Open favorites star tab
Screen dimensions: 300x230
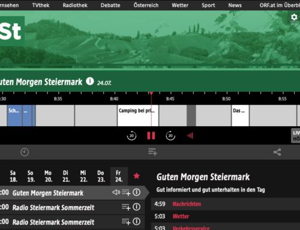[137, 176]
